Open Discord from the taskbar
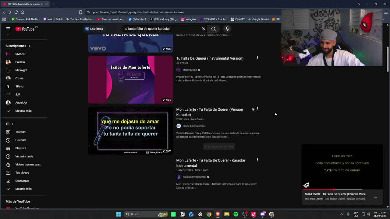Viewport: 390px width, 219px height. click(263, 214)
